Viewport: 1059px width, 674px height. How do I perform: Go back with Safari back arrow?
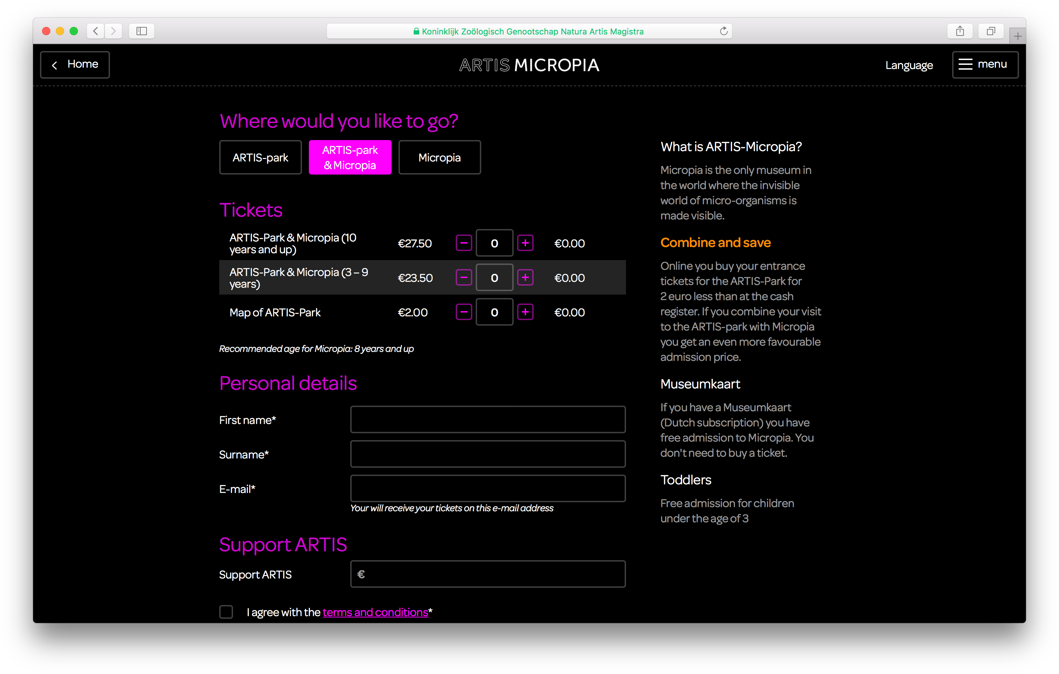(95, 31)
